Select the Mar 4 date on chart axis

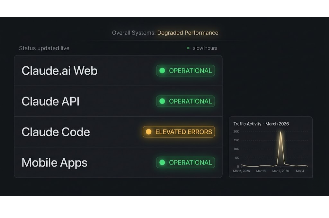tap(300, 171)
